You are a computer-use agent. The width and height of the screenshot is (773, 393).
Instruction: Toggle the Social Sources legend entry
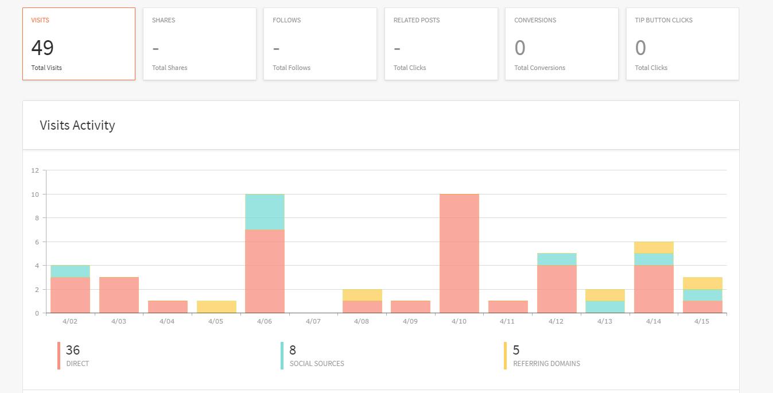[316, 356]
